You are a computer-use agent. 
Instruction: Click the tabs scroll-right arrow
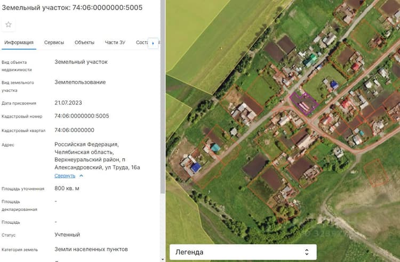coord(153,43)
